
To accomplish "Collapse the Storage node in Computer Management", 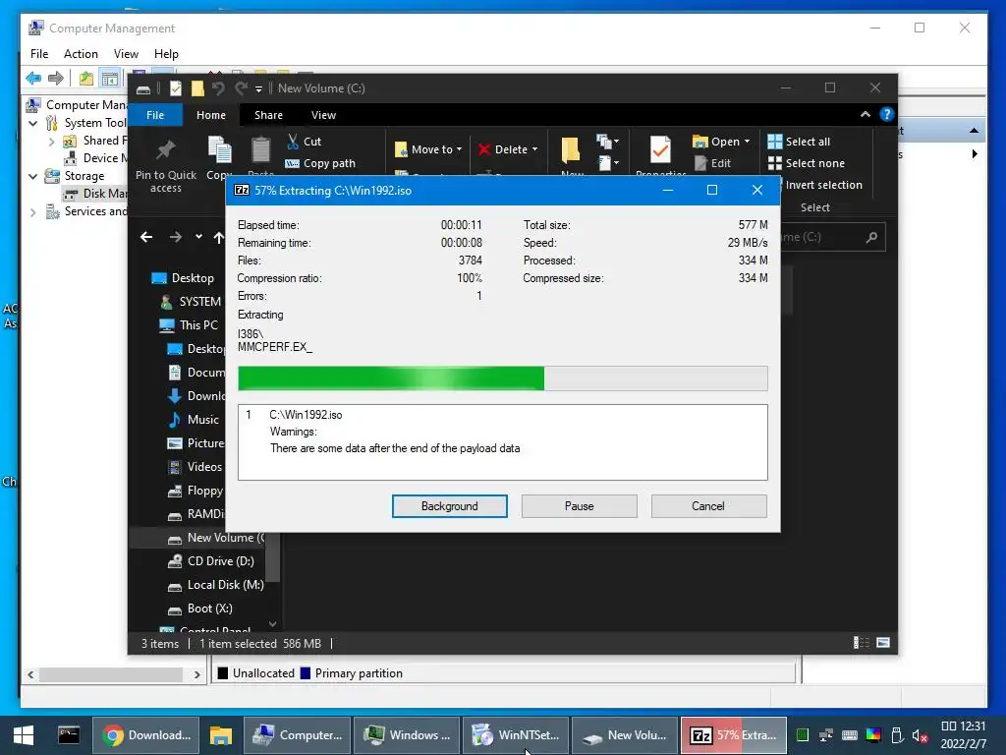I will tap(32, 176).
